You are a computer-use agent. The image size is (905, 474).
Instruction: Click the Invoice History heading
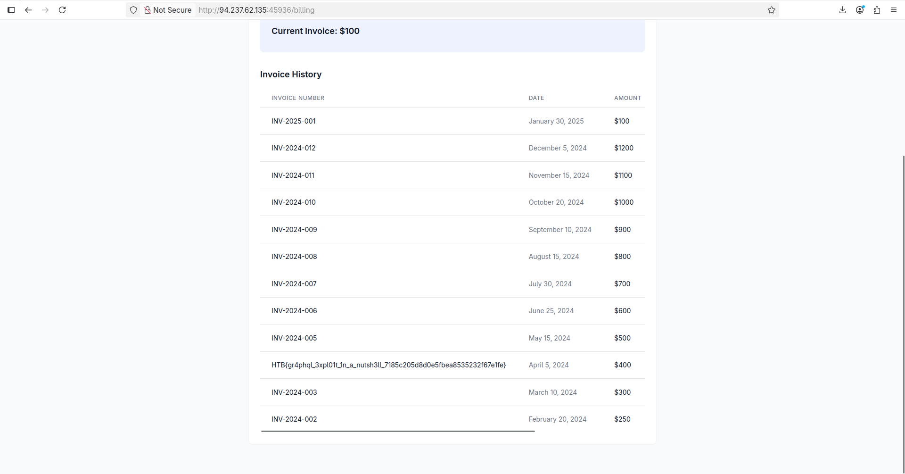tap(291, 75)
